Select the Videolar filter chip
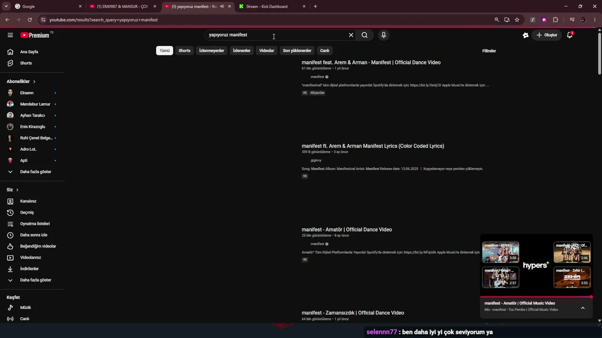 coord(267,51)
